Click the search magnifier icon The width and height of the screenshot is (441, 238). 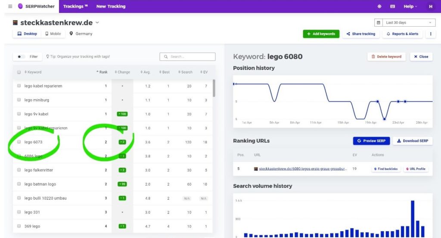(x=166, y=56)
